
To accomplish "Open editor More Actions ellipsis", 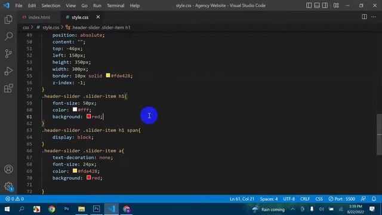I will coord(374,17).
